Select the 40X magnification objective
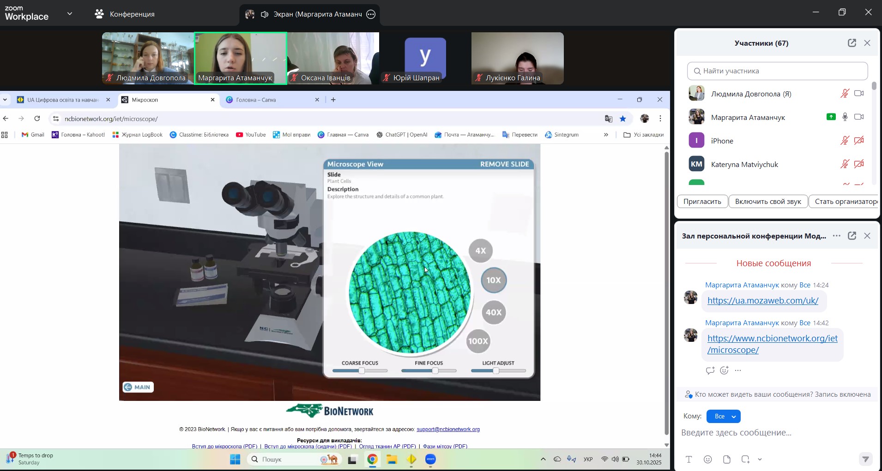This screenshot has width=882, height=471. [493, 312]
